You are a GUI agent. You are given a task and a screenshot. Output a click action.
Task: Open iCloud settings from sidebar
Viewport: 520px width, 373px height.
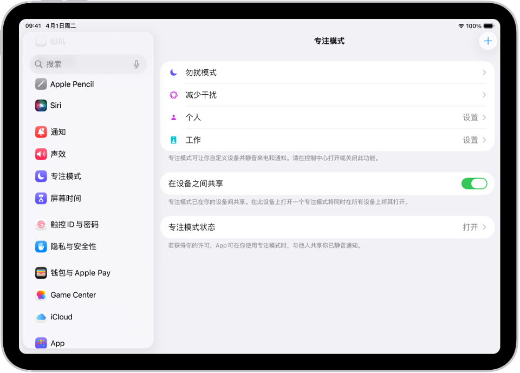point(62,317)
